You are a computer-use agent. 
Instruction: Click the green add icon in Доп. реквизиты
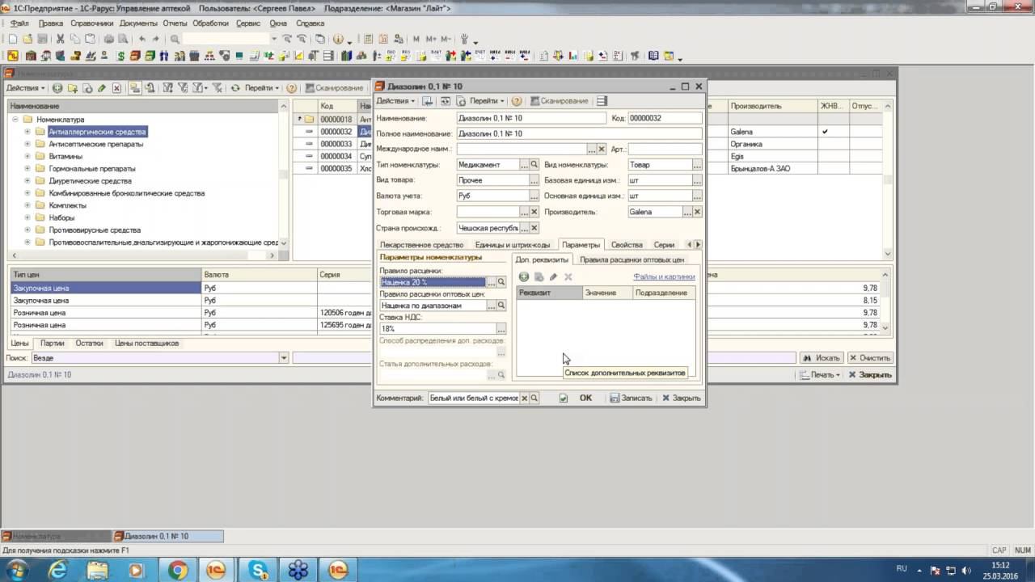(x=524, y=277)
